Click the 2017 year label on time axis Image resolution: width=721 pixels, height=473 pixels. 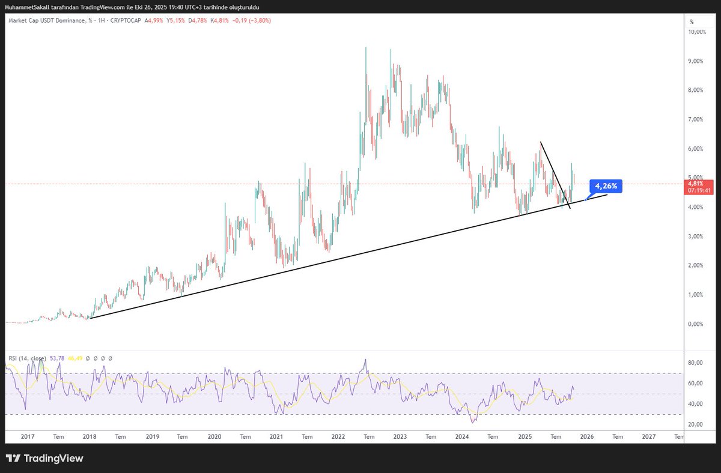(x=28, y=438)
